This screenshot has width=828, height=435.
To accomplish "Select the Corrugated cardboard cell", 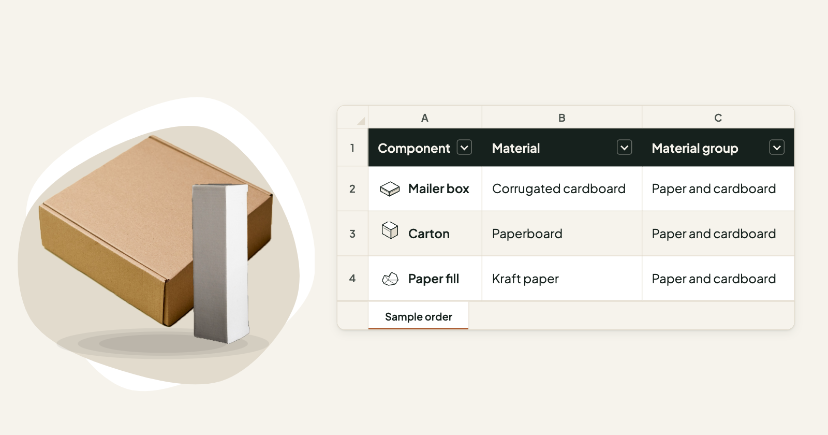I will 562,189.
